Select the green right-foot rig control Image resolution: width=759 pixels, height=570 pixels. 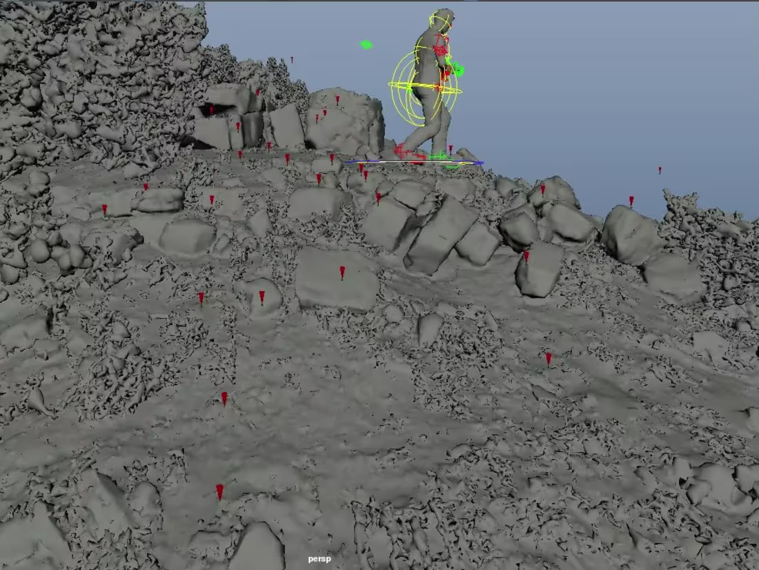(x=437, y=157)
